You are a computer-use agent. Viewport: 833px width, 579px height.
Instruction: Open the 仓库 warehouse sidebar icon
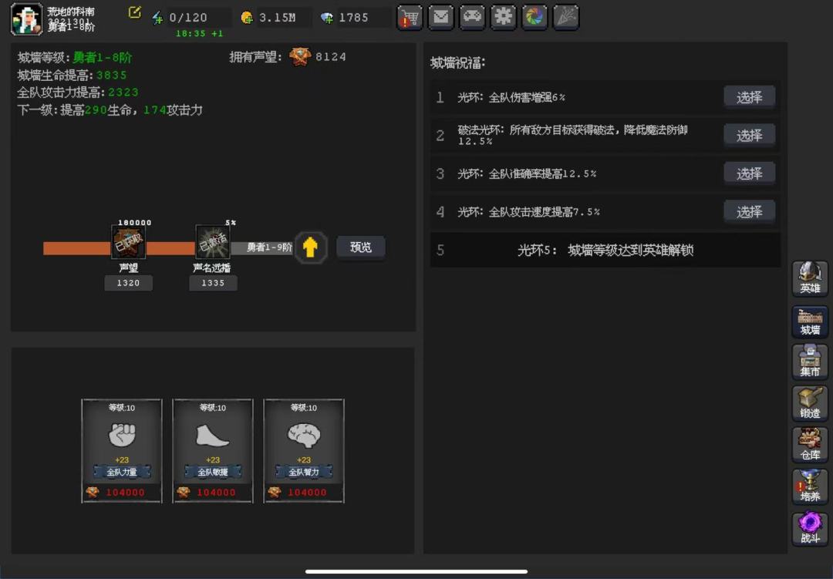coord(810,445)
